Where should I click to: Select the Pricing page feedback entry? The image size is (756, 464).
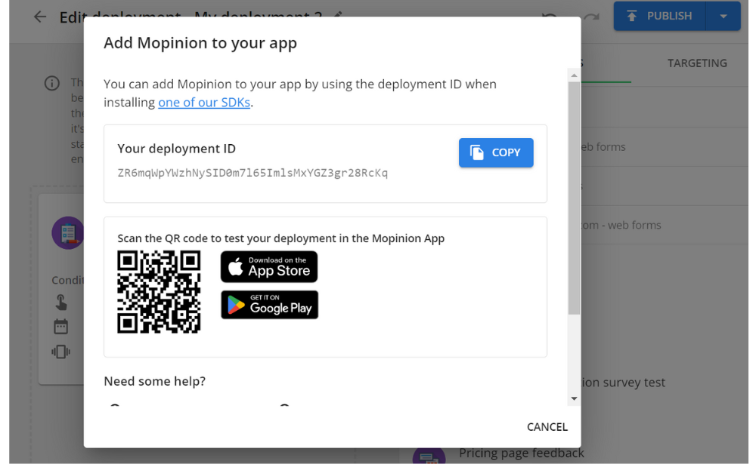tap(521, 453)
